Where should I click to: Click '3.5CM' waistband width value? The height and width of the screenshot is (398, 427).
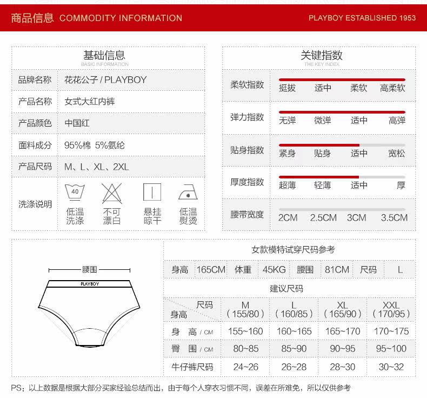pos(395,218)
